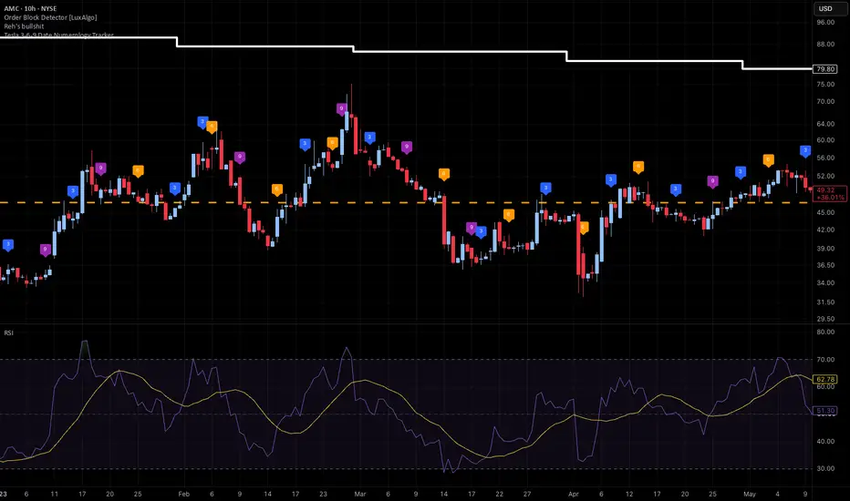Click the 45.00 price axis label
850x501 pixels.
825,213
